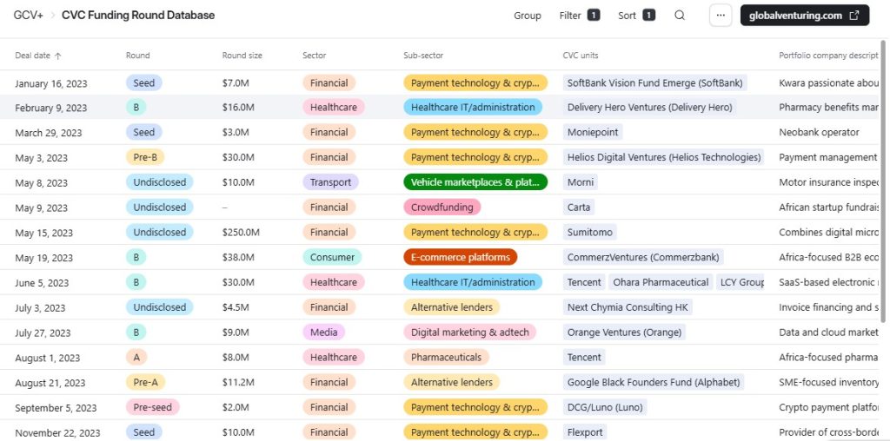
Task: Click the CVC Funding Round Database title
Action: [138, 16]
